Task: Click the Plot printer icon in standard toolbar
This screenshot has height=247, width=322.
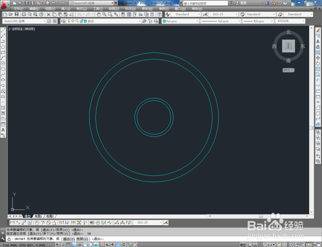Action: pos(24,14)
